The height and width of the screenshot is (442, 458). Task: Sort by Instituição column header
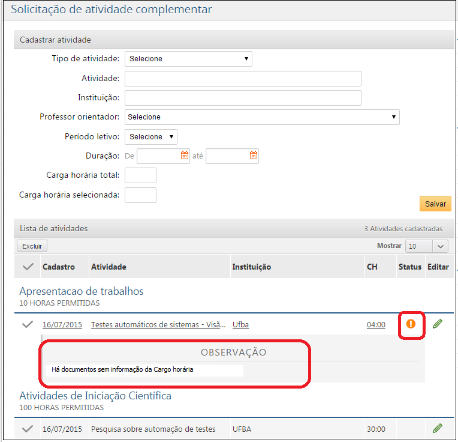tap(252, 267)
